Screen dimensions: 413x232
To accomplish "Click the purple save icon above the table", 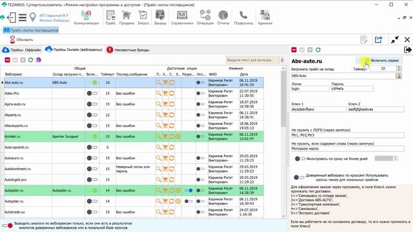I will click(x=39, y=60).
